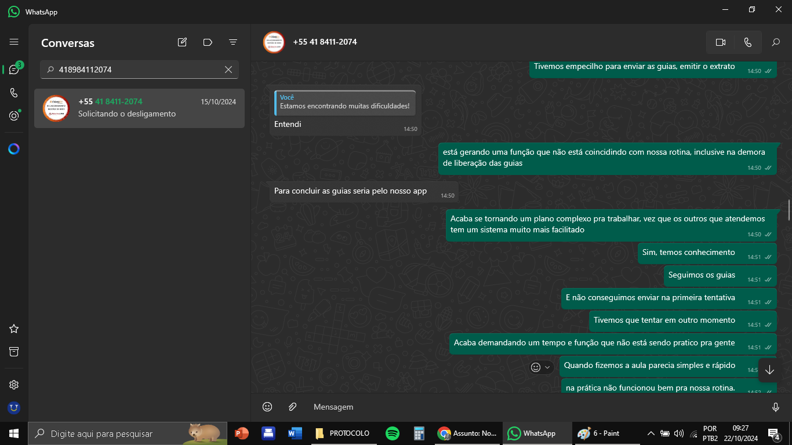Click message 'Para concluir as guias seria pelo nosso app'
This screenshot has width=792, height=445.
[364, 191]
